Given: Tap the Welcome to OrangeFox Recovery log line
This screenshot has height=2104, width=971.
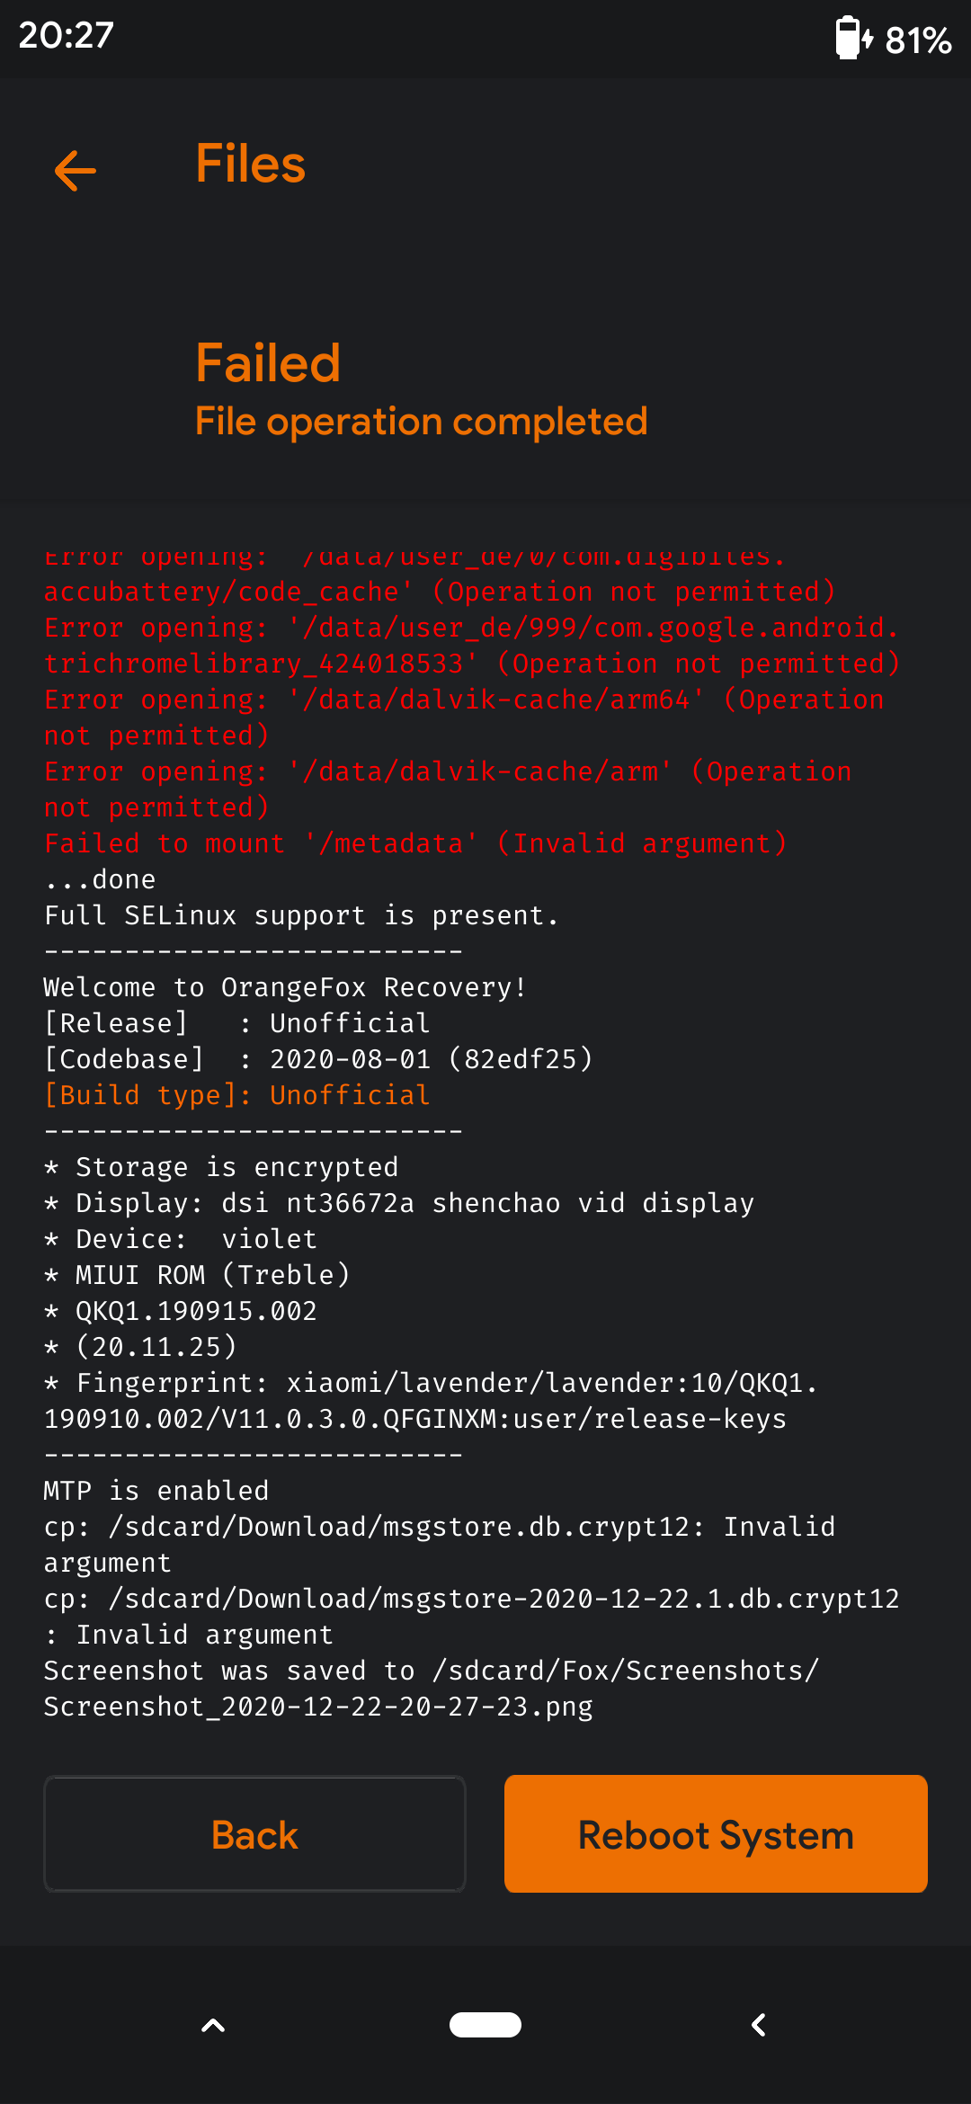Looking at the screenshot, I should click(285, 987).
